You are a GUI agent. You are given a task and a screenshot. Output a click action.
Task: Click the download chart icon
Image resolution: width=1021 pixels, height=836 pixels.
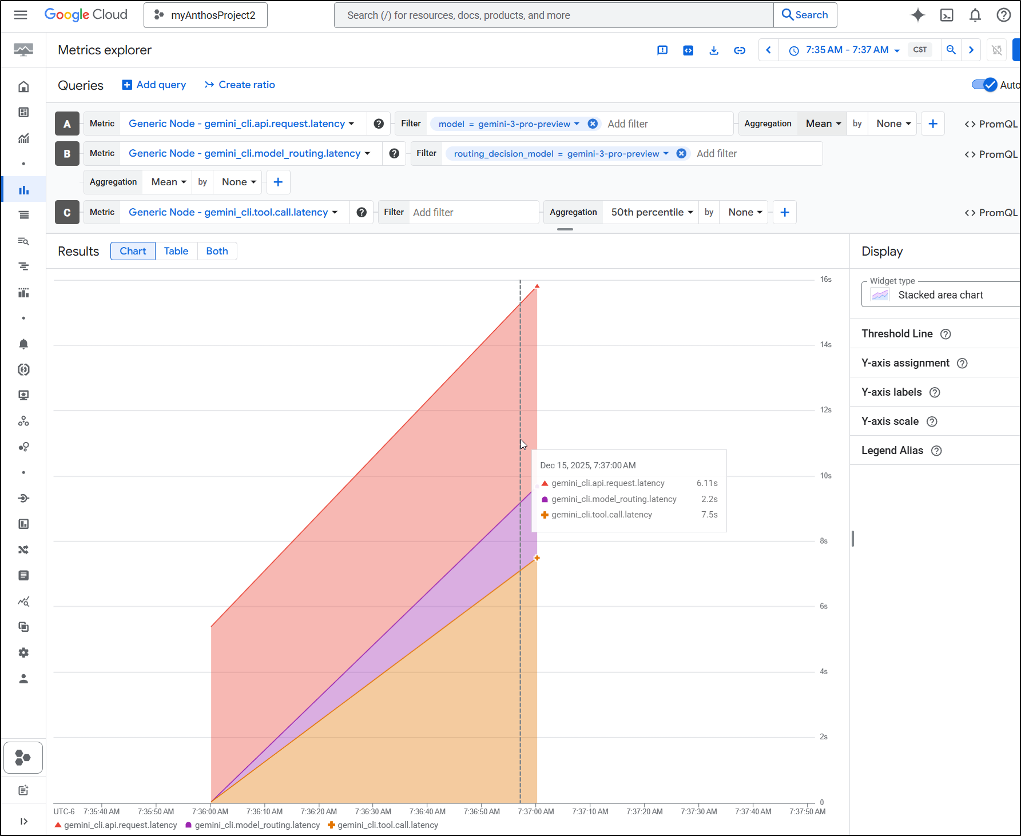pyautogui.click(x=714, y=50)
